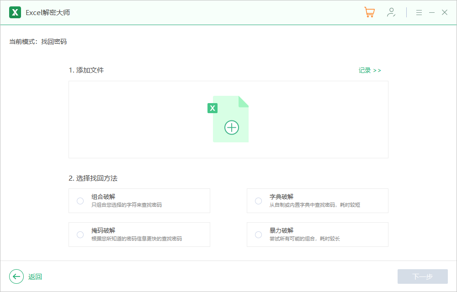Open the shopping cart purchase icon
The image size is (457, 292).
coord(369,12)
